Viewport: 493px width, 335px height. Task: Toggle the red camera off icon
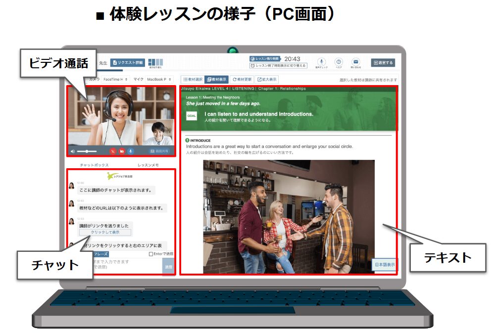[x=121, y=151]
